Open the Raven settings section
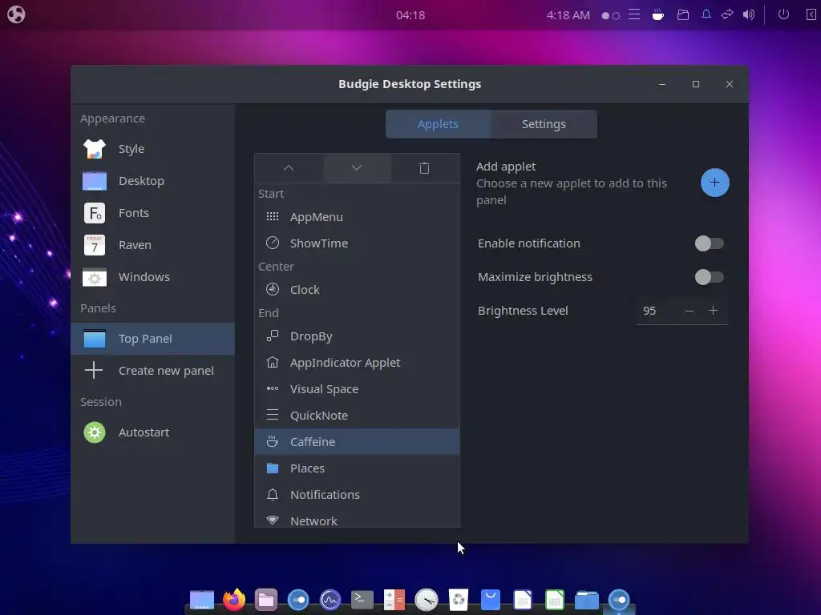The image size is (821, 615). click(x=153, y=245)
